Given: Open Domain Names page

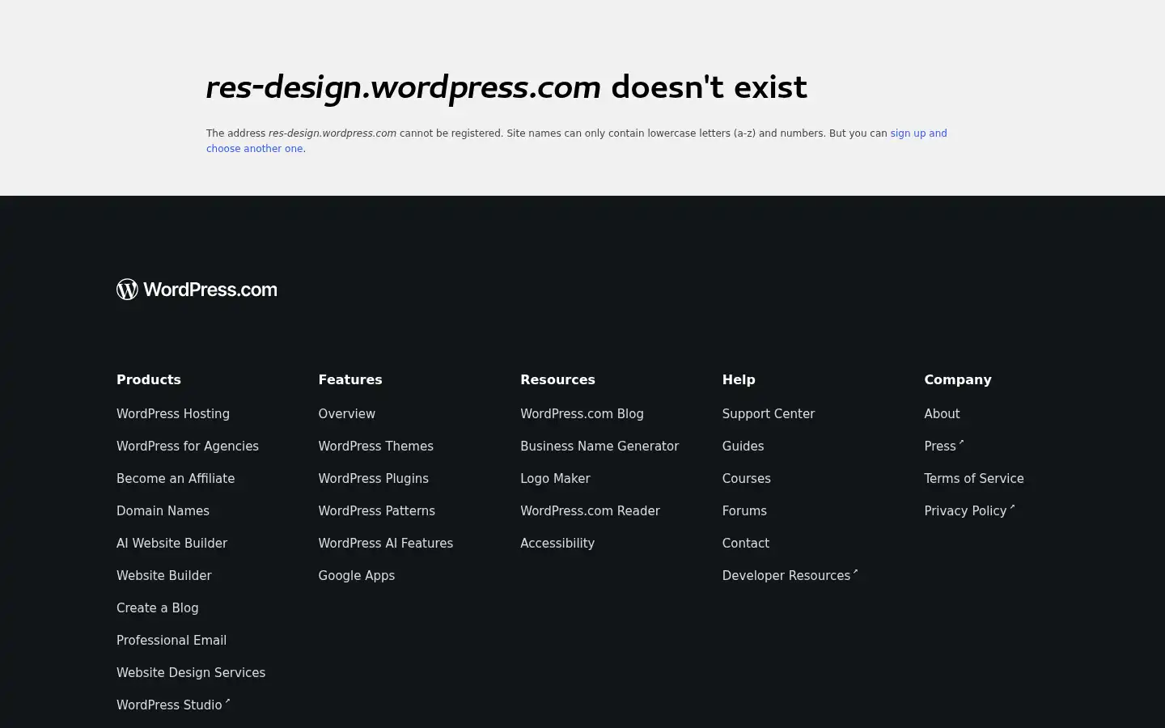Looking at the screenshot, I should tap(163, 511).
